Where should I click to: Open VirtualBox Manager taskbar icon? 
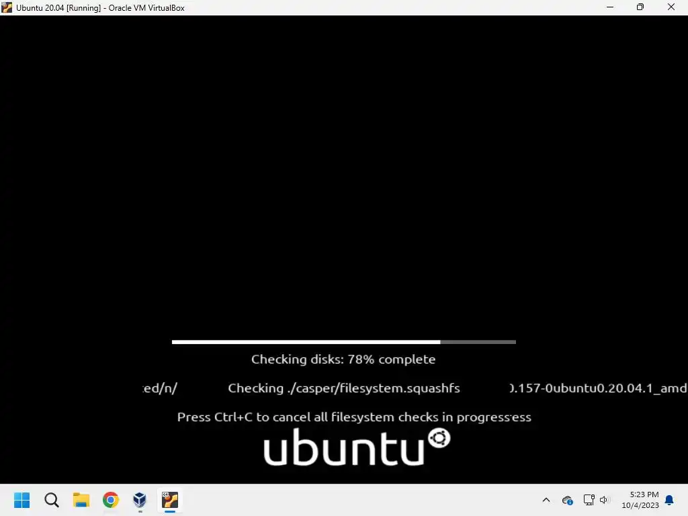tap(140, 500)
